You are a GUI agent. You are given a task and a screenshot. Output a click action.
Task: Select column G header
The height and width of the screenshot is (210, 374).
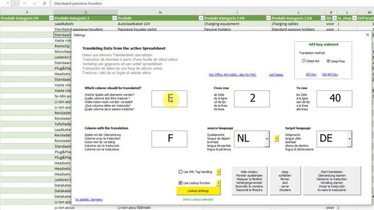tap(85, 12)
